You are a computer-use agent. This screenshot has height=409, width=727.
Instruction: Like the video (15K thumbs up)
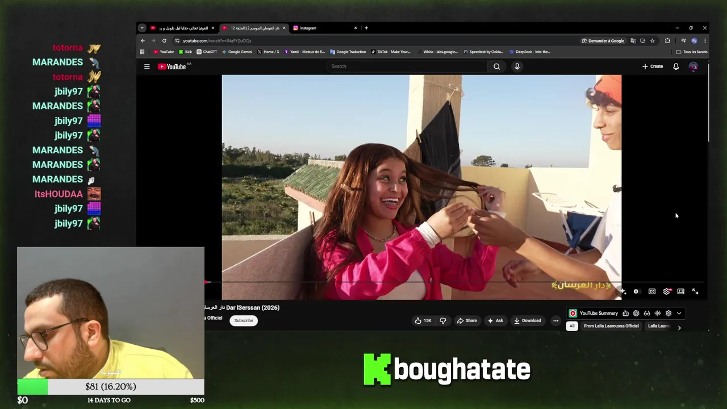(x=423, y=320)
